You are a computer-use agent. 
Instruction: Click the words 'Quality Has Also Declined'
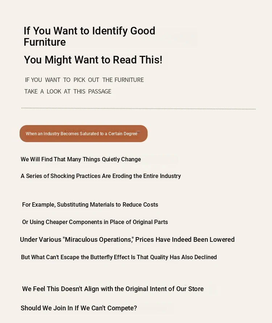[184, 257]
